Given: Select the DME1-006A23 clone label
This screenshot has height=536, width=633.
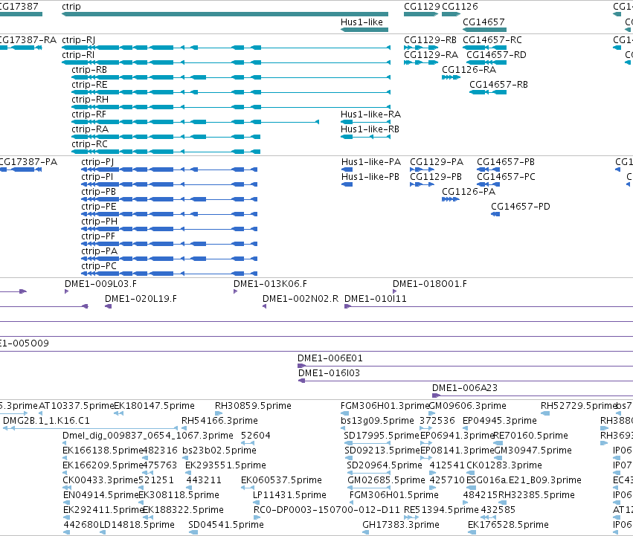Looking at the screenshot, I should tap(465, 388).
